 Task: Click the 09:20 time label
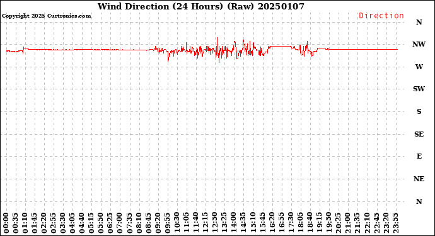pos(158,223)
